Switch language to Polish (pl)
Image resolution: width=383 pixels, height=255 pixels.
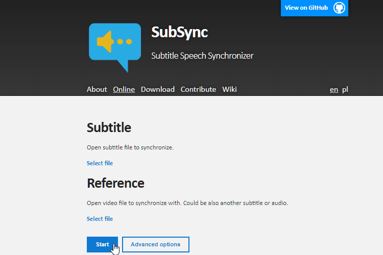tap(345, 90)
